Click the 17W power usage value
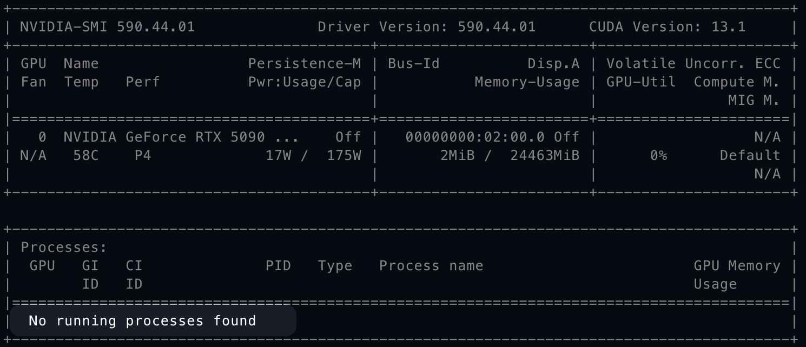The image size is (806, 347). [x=279, y=155]
